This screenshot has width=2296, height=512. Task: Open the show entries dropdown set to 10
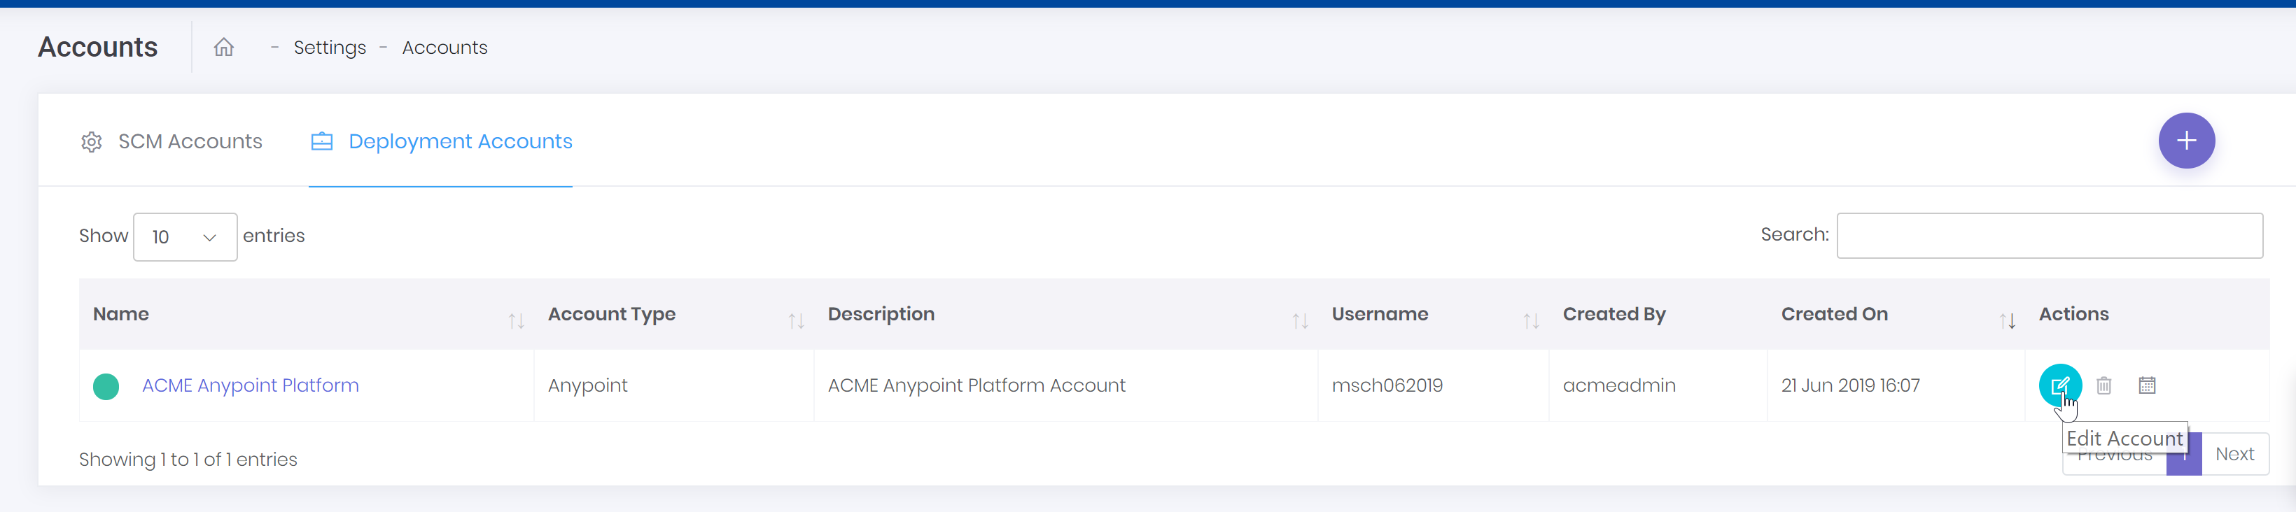click(x=185, y=237)
